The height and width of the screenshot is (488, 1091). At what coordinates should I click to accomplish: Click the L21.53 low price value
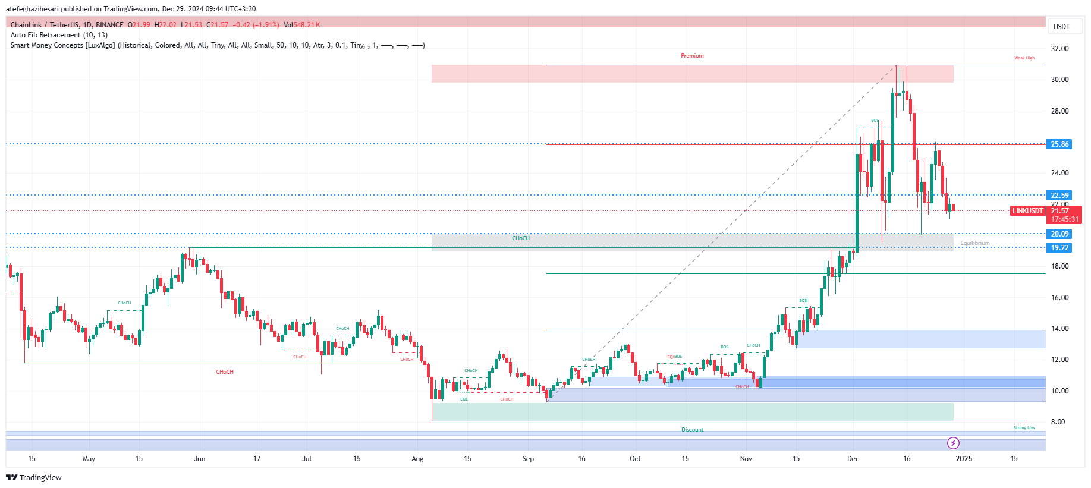click(x=191, y=25)
